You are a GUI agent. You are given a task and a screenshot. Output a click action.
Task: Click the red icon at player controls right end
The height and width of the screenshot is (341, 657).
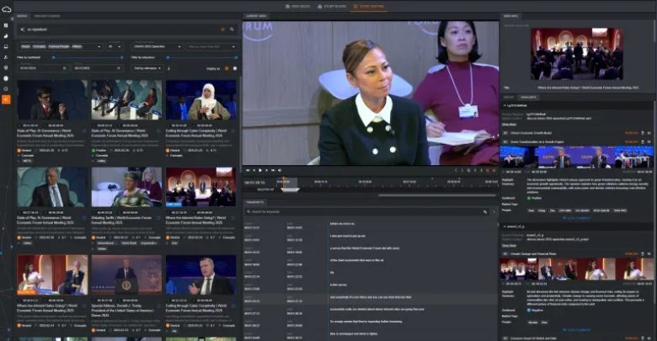pyautogui.click(x=492, y=171)
